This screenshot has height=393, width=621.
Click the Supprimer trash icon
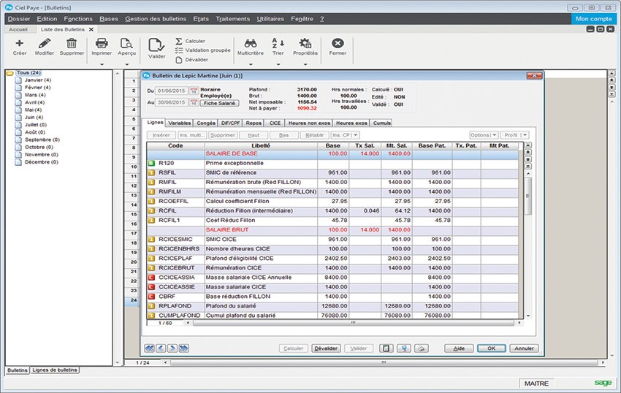(72, 44)
